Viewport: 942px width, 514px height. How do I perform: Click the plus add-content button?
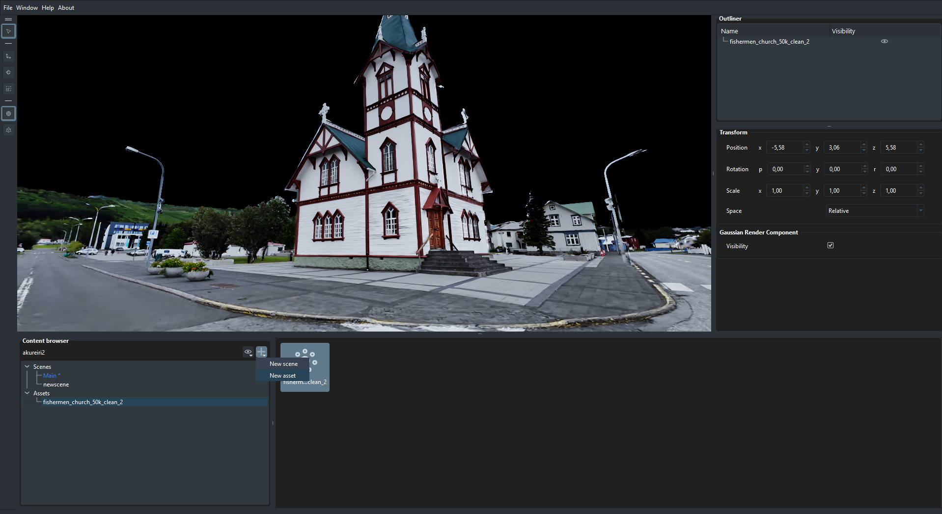261,352
